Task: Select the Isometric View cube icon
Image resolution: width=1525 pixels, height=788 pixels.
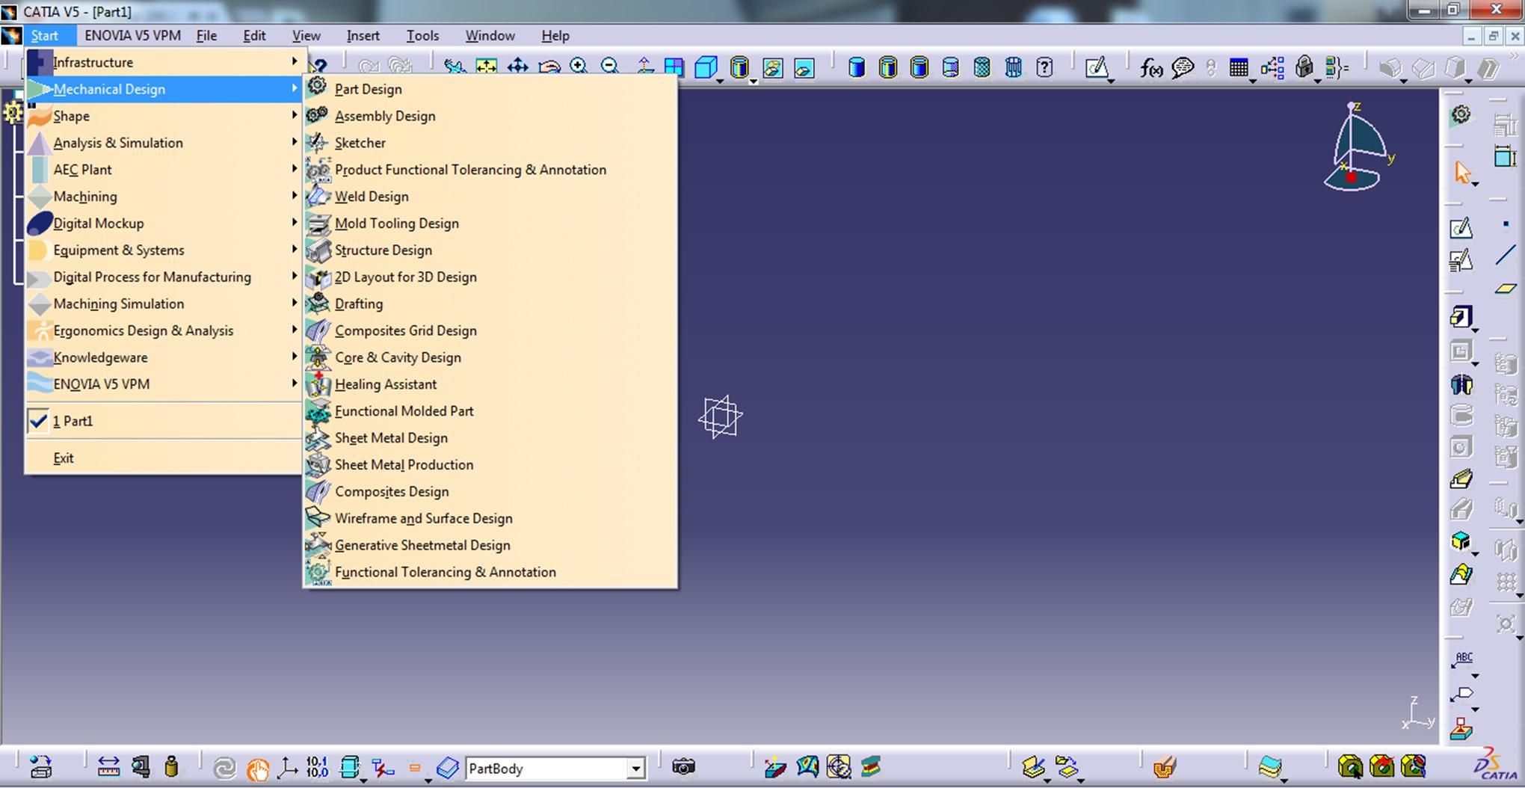Action: click(x=706, y=68)
